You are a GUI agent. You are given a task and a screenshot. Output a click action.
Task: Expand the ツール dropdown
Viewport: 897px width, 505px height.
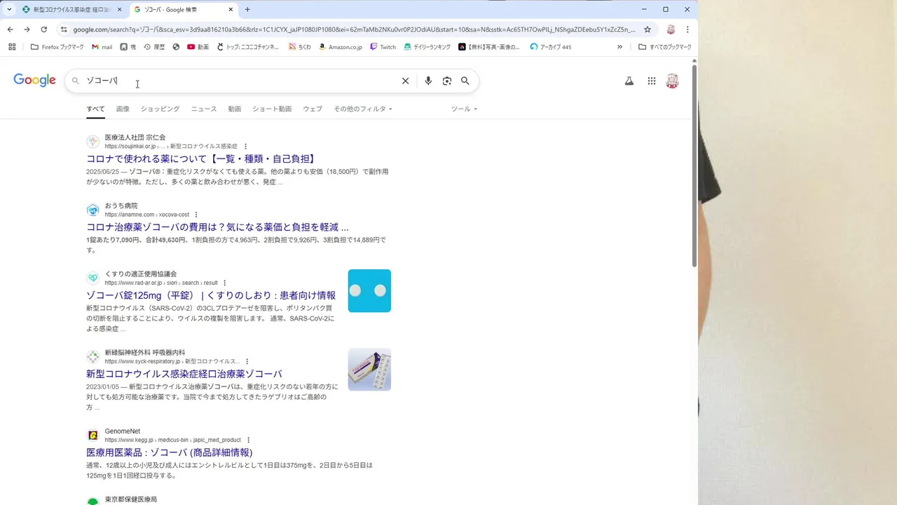click(464, 109)
